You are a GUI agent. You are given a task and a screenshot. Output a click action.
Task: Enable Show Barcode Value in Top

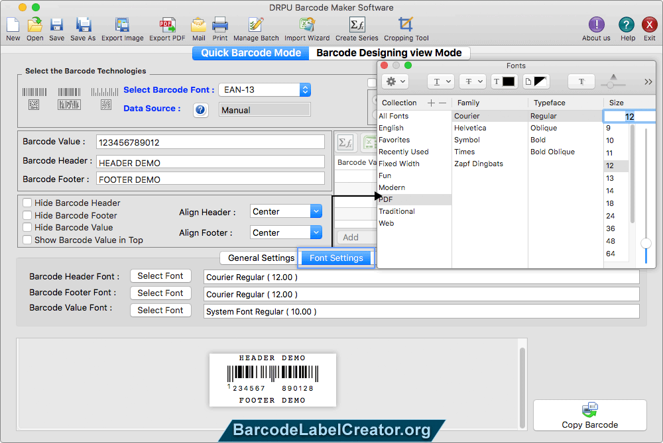pyautogui.click(x=27, y=240)
